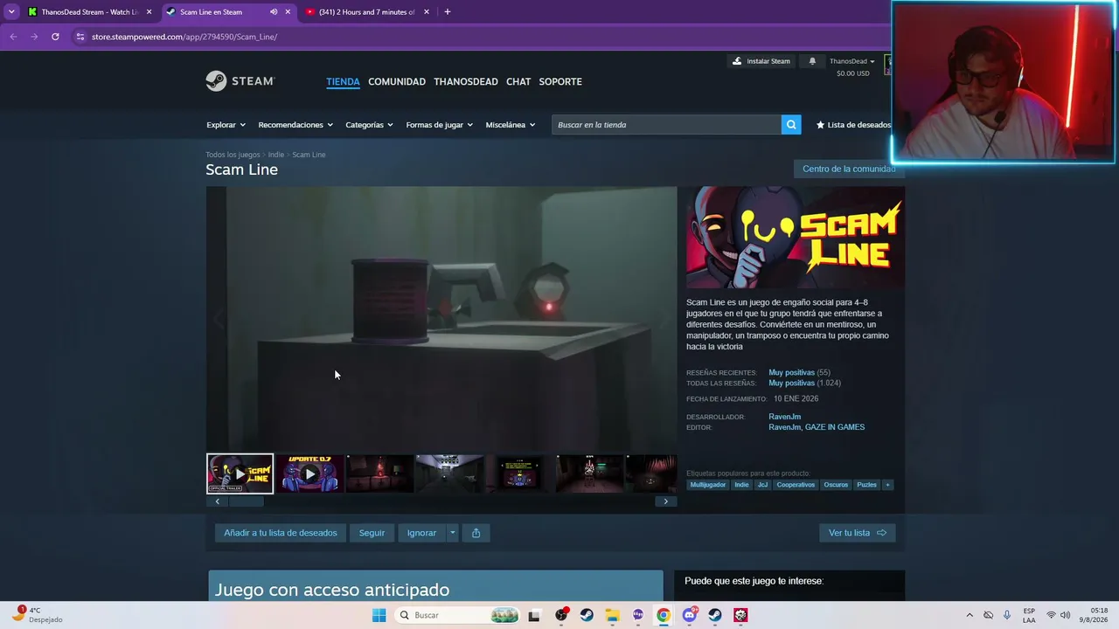
Task: Select the Multijugador tag
Action: point(708,485)
